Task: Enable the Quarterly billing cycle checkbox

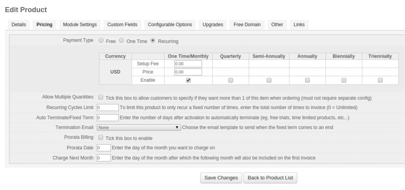Action: [231, 80]
